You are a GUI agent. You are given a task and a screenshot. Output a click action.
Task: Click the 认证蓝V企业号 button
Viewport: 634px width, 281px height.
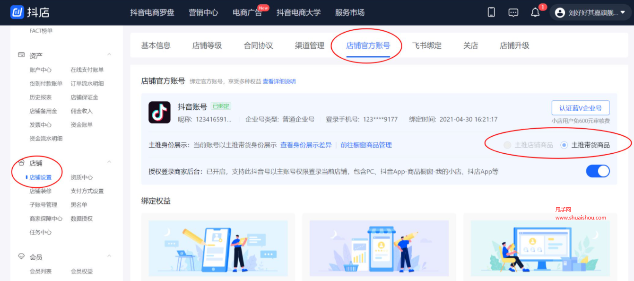coord(580,108)
